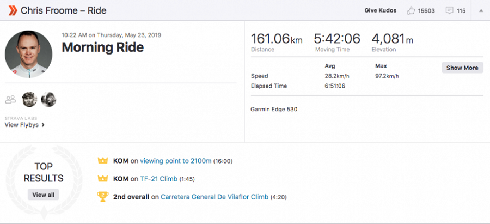The image size is (490, 224).
Task: Click the 2nd place trophy icon
Action: (103, 197)
